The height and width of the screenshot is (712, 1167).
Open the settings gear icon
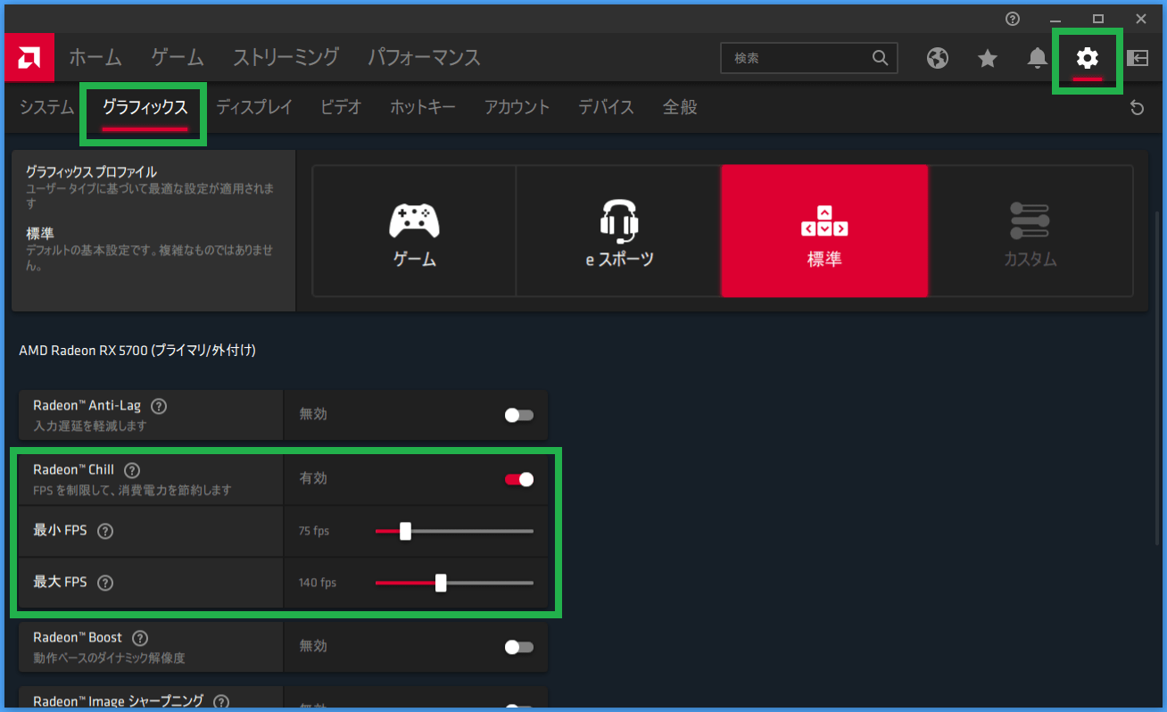click(1087, 58)
